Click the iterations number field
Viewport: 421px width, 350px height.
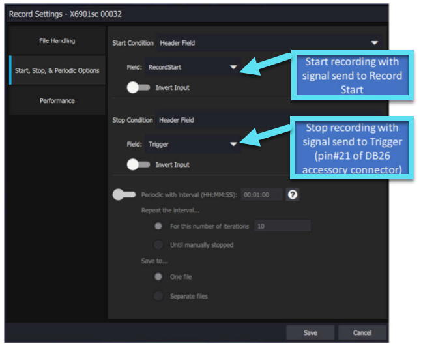[x=282, y=226]
